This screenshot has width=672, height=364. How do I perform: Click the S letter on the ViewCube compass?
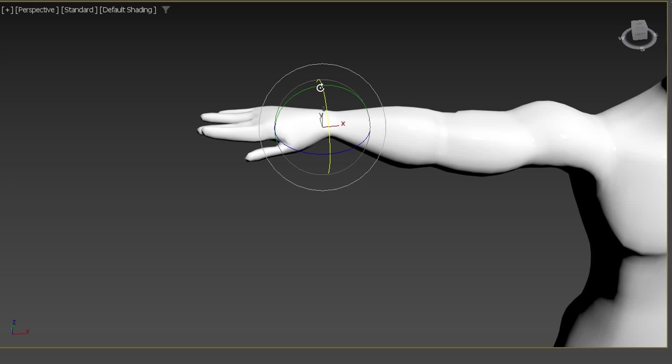[x=643, y=49]
